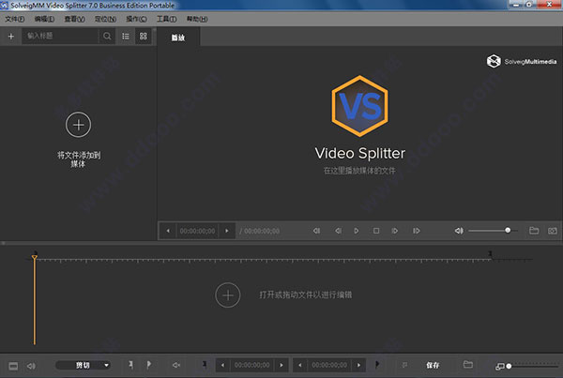Step back one frame in player
This screenshot has height=378, width=563.
point(338,231)
